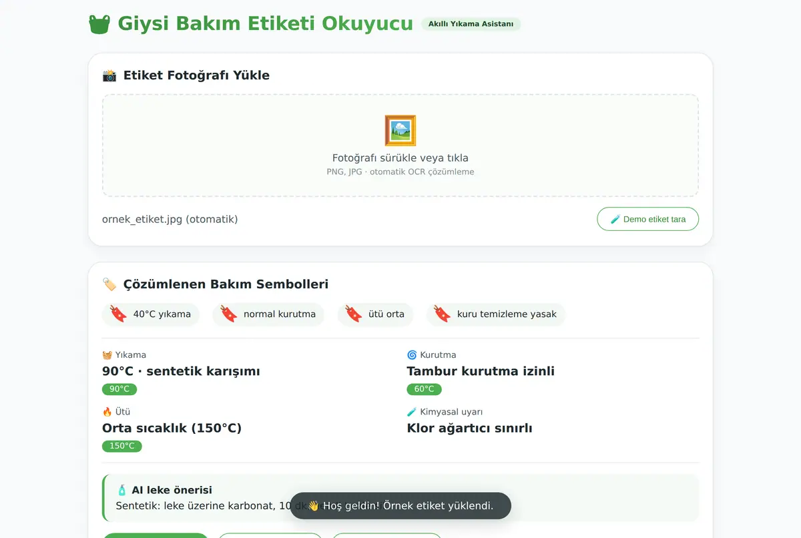
Task: Click the bookmark icon on ütü orta chip
Action: [354, 314]
